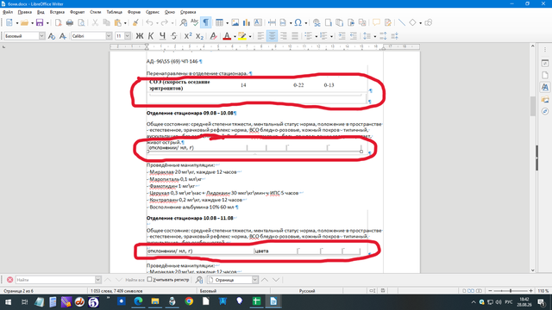Expand the line spacing dropdown arrow
The width and height of the screenshot is (552, 310).
pos(374,36)
